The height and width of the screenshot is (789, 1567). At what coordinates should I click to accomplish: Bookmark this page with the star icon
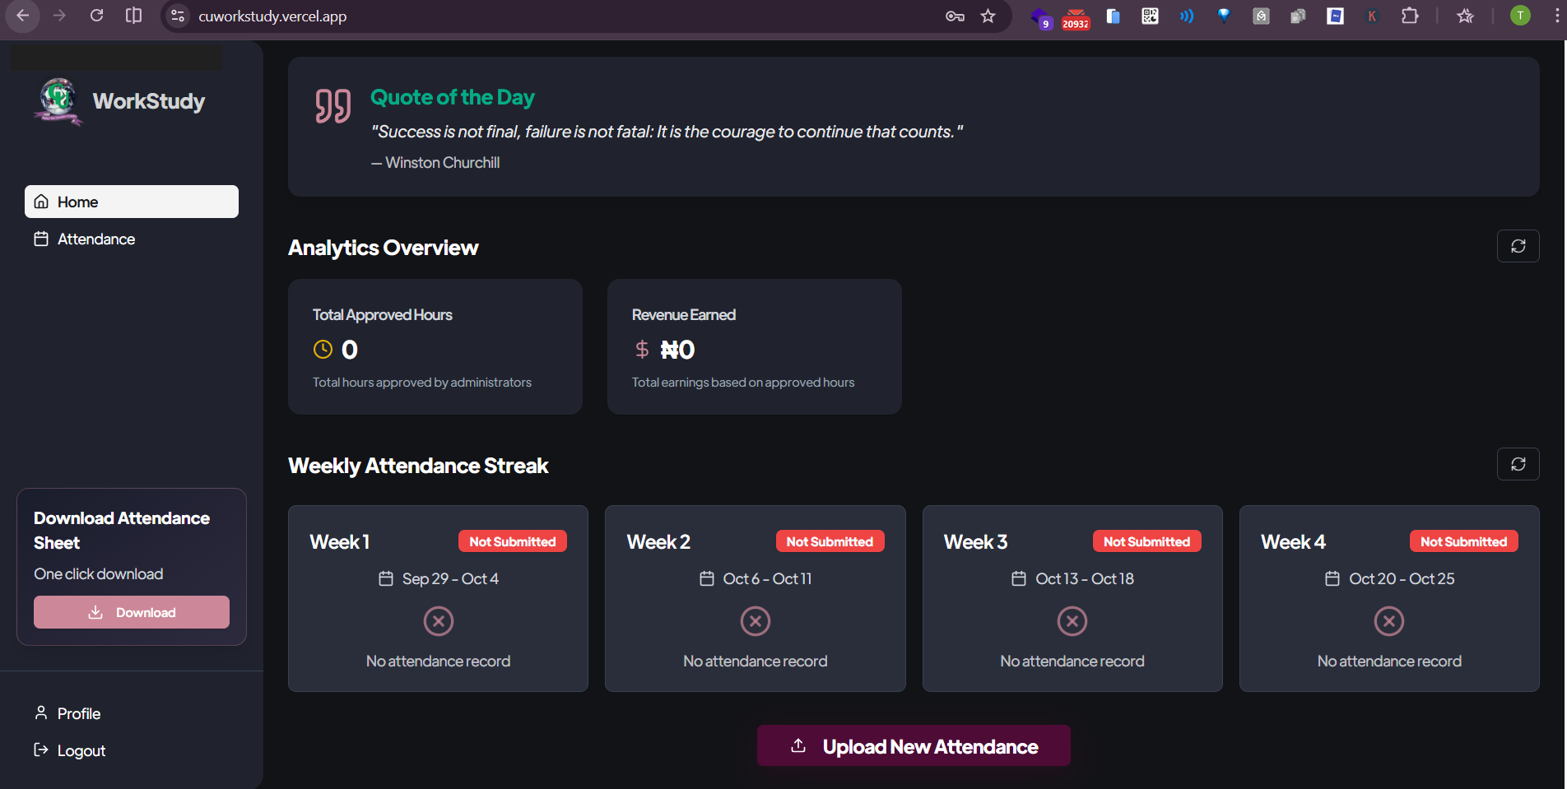(988, 16)
